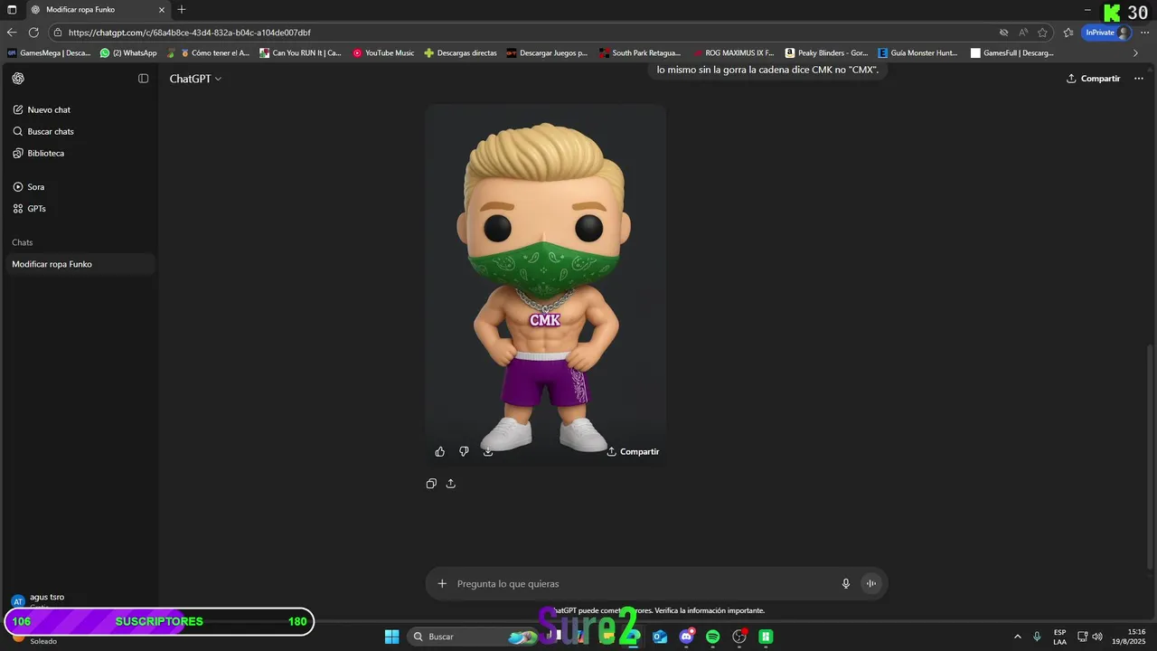Copy the response with the copy icon
This screenshot has height=651, width=1157.
coord(431,484)
